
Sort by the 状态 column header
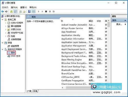pos(99,21)
